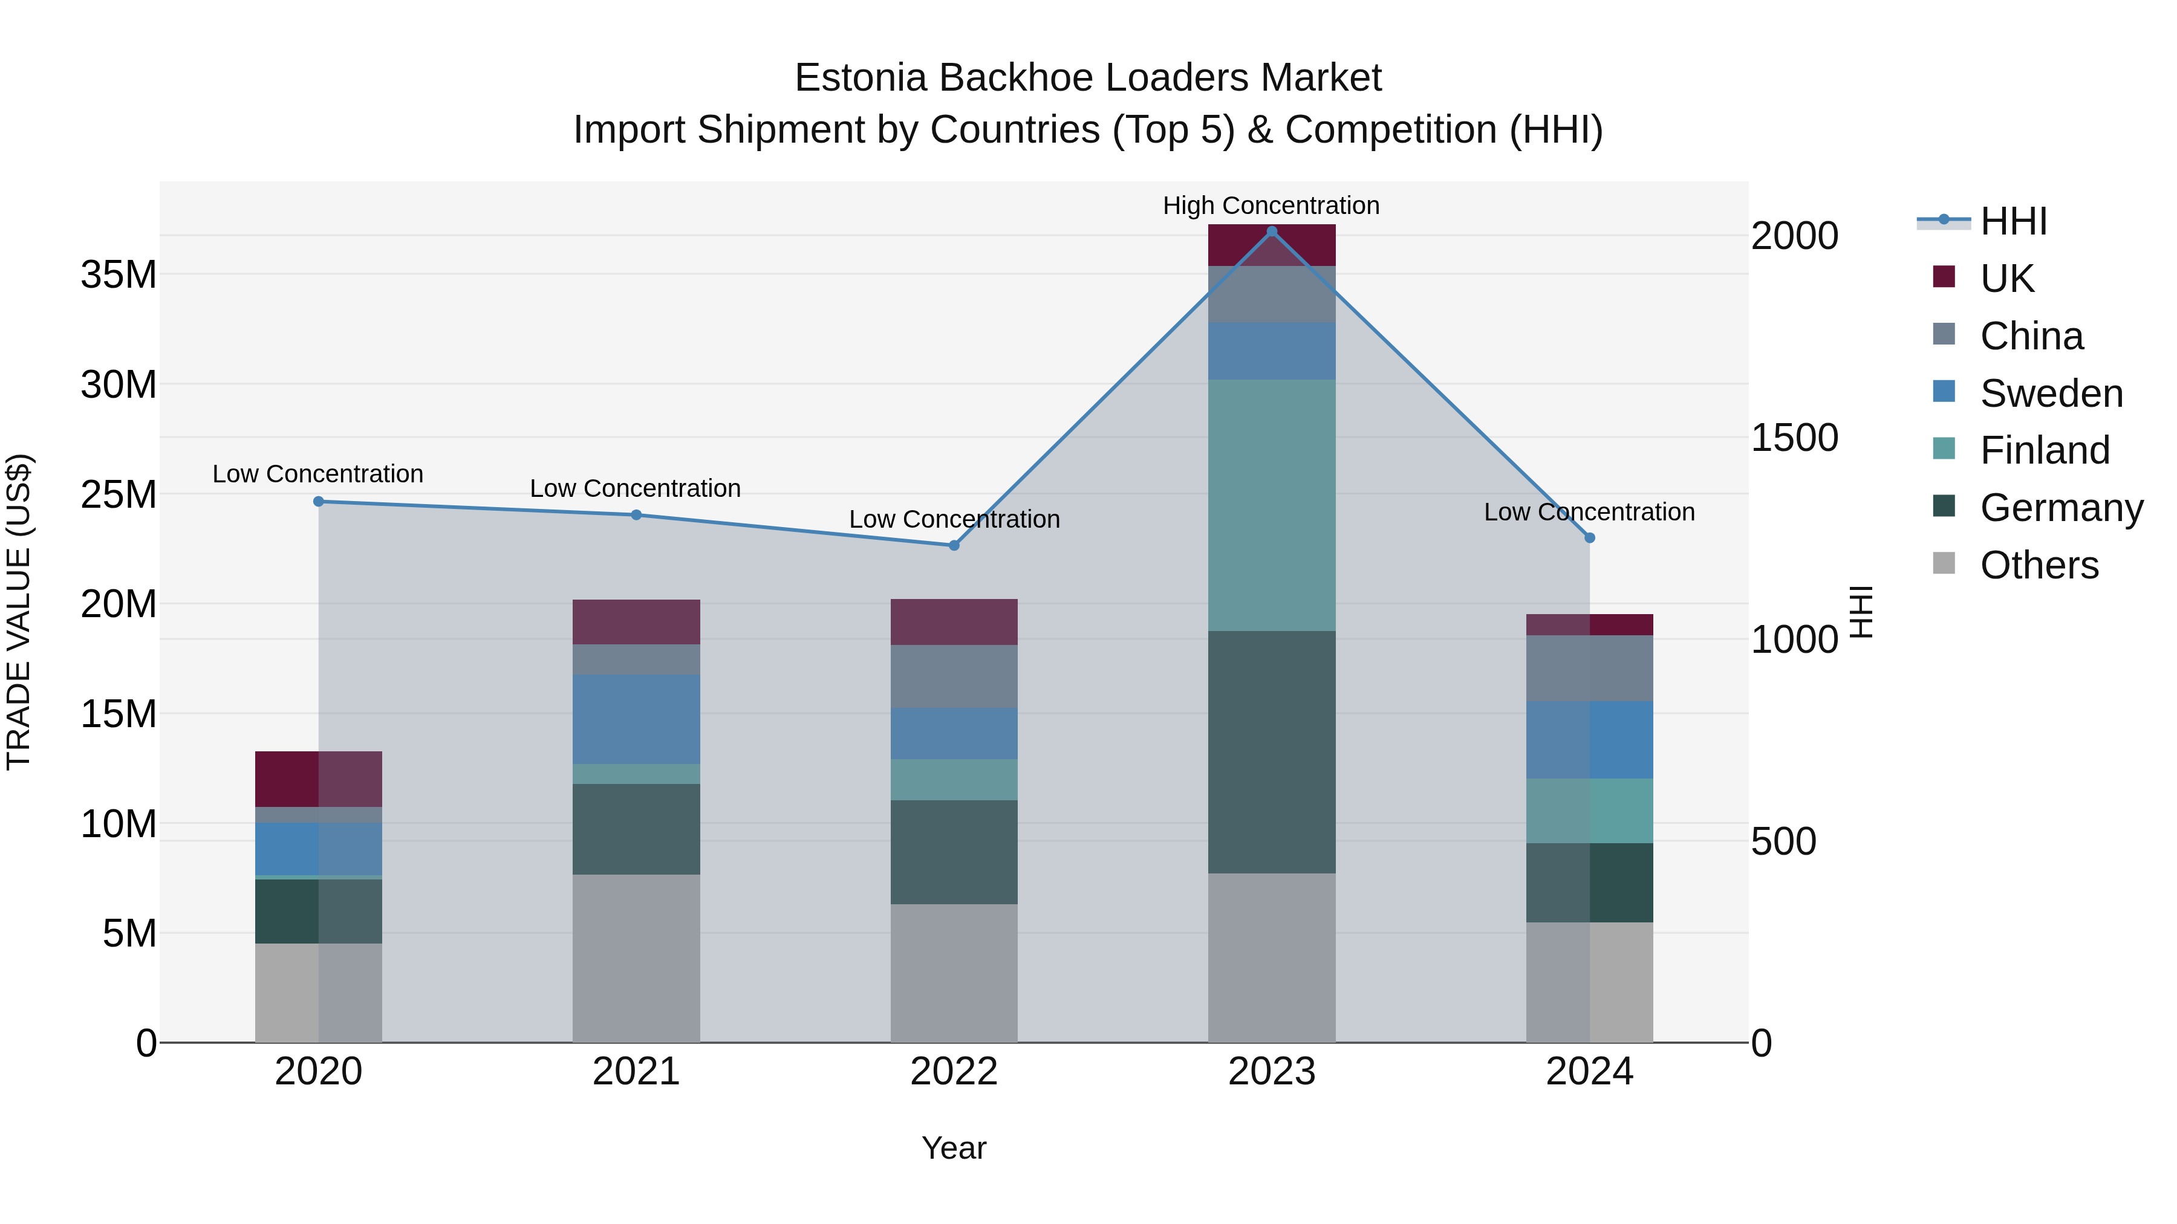Toggle the HHI line legend entry
The image size is (2177, 1224).
point(1982,221)
